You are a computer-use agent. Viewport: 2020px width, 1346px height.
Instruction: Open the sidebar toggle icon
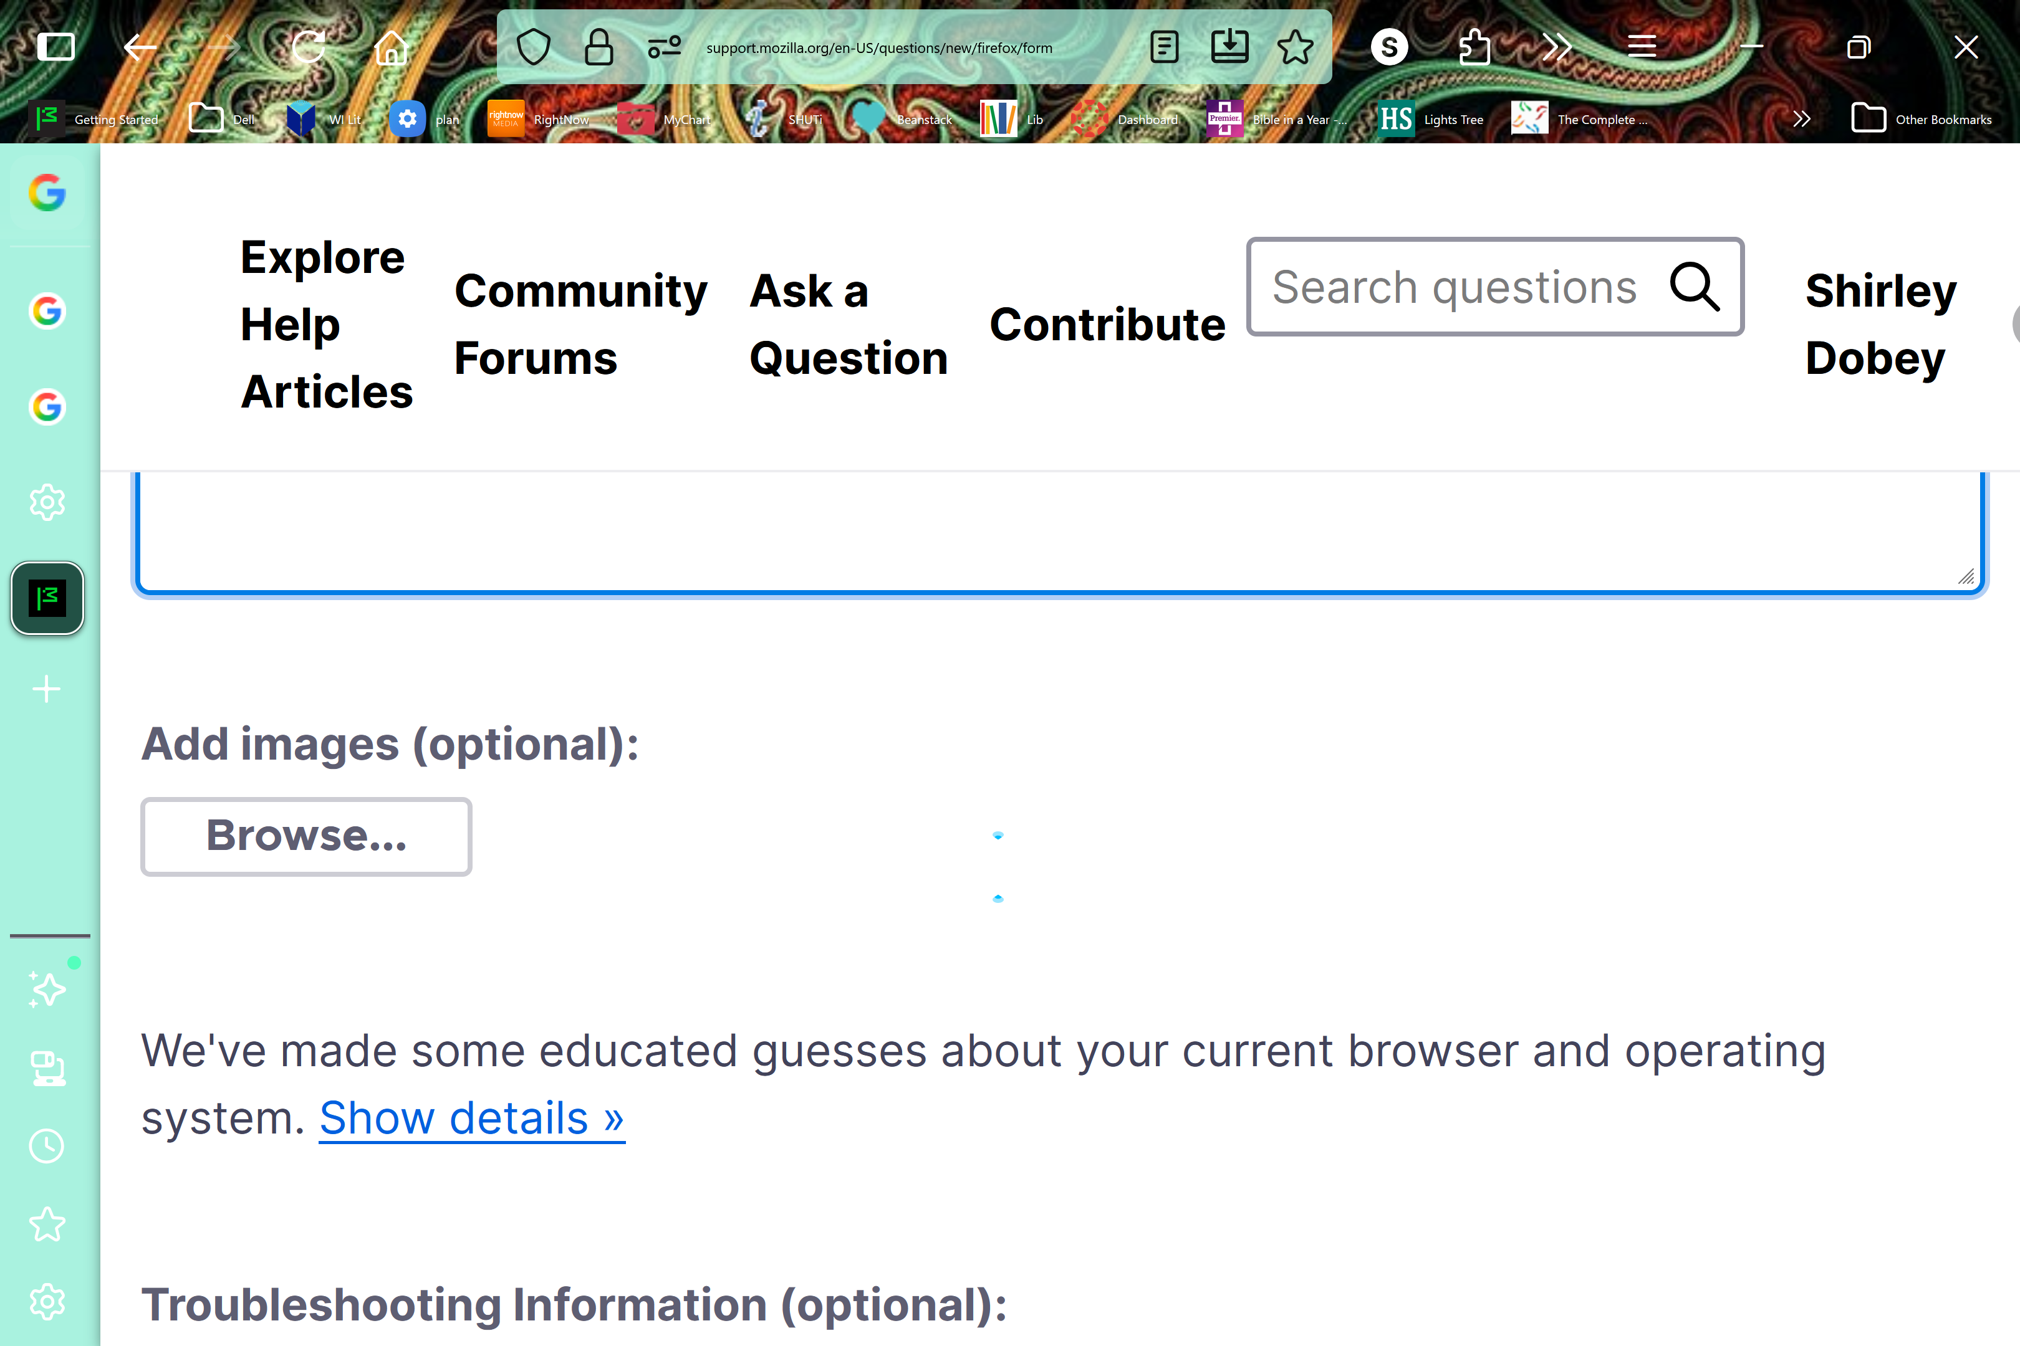tap(56, 47)
